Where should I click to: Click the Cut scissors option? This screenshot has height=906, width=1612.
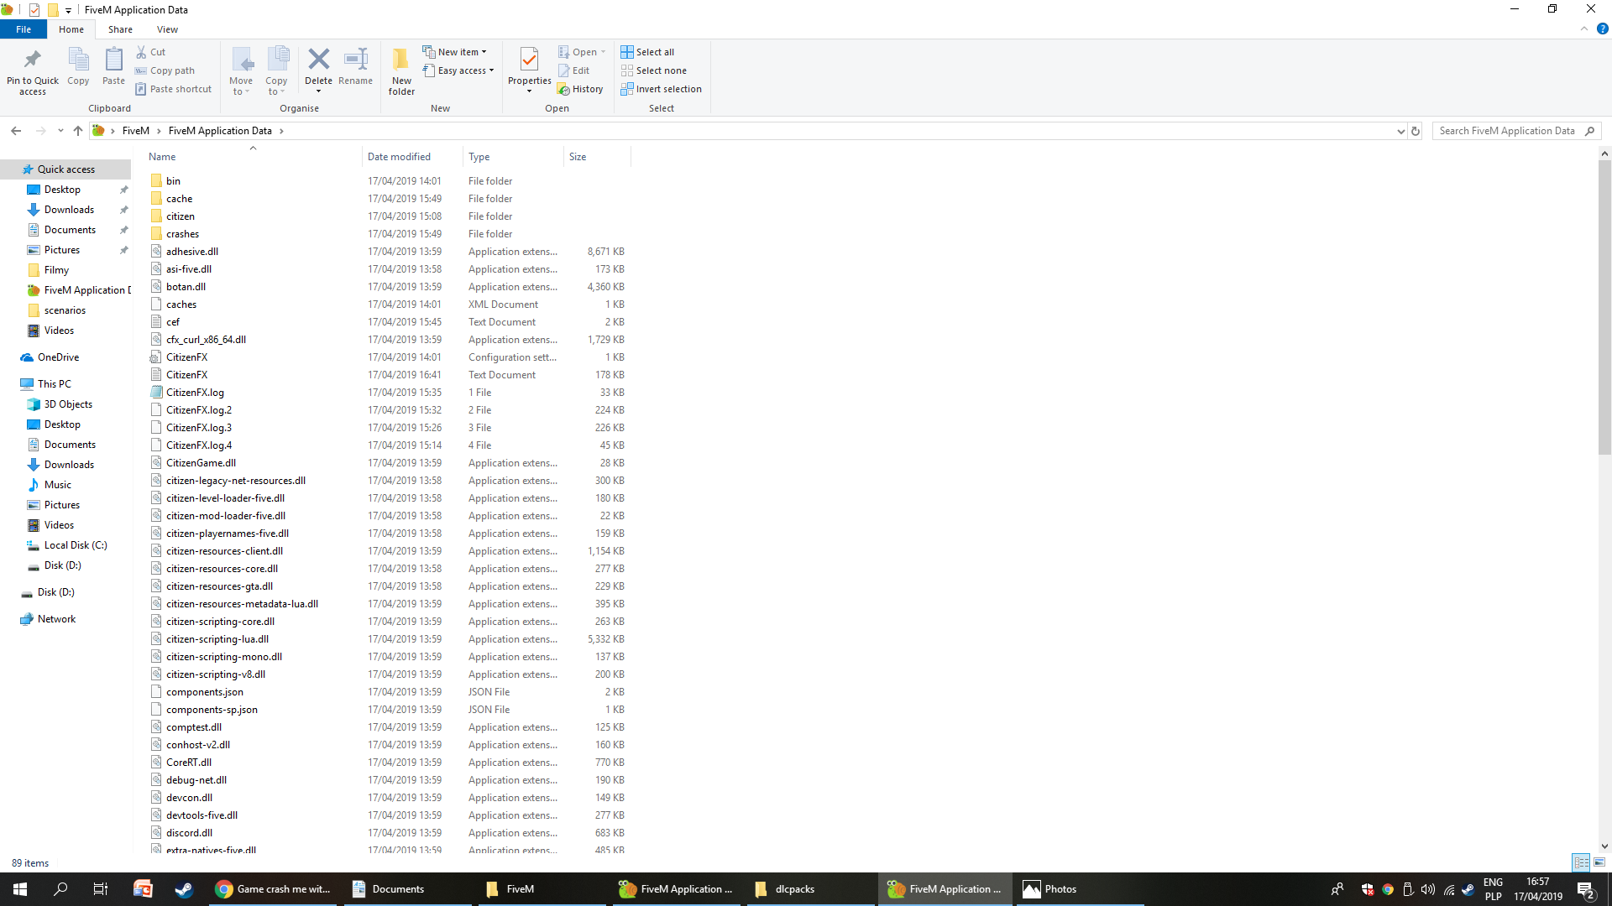point(151,52)
